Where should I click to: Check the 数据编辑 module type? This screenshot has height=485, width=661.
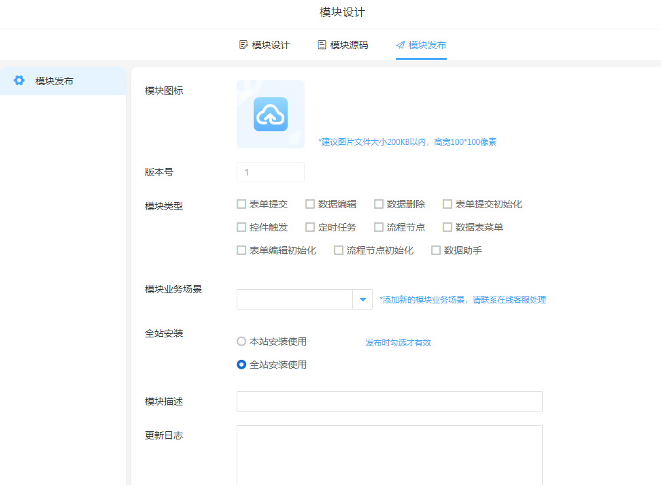point(310,204)
